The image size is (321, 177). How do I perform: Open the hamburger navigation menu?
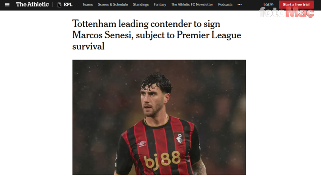click(x=7, y=5)
